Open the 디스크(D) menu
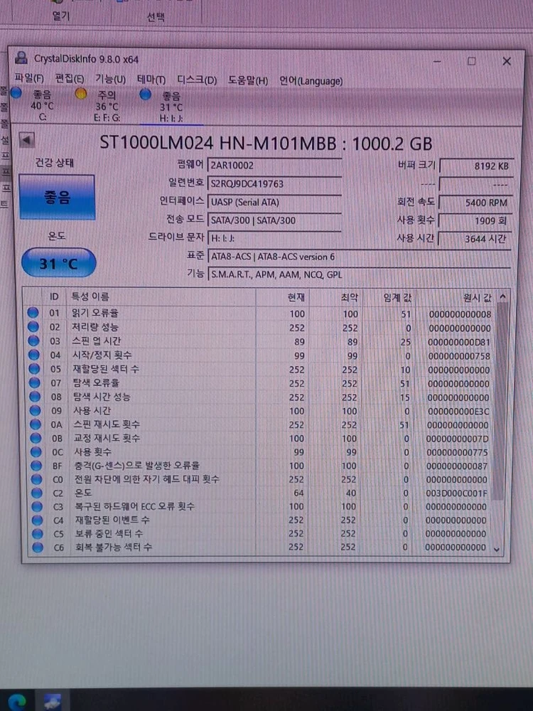This screenshot has height=711, width=533. [197, 80]
